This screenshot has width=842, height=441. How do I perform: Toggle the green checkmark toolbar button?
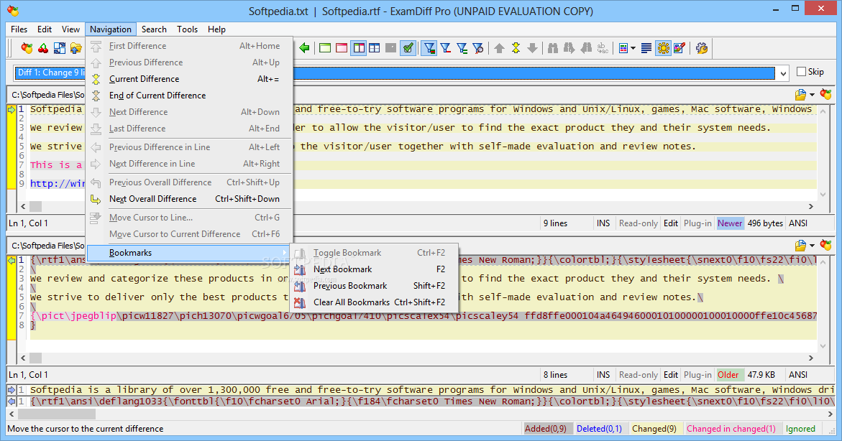click(408, 48)
